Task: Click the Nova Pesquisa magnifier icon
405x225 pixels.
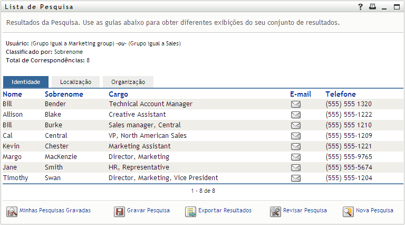Action: (348, 211)
